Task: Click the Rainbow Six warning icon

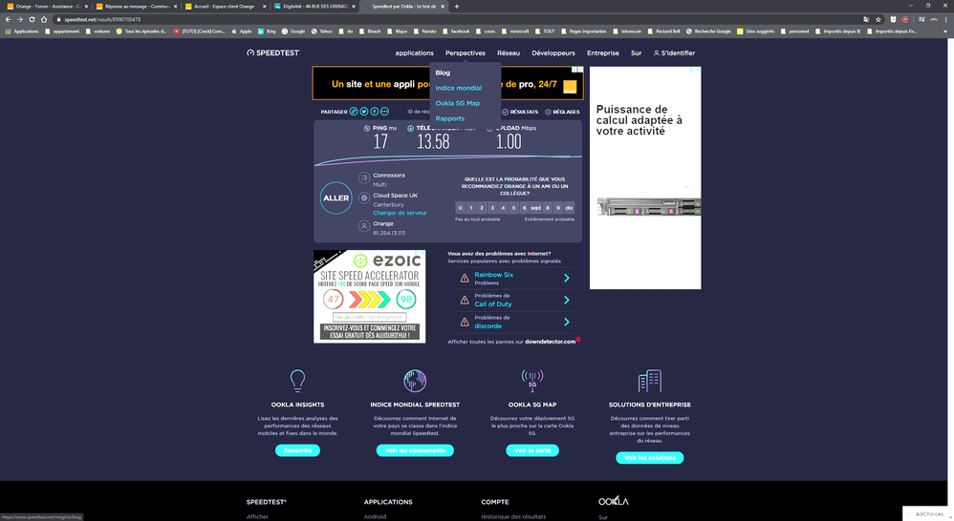Action: (465, 278)
